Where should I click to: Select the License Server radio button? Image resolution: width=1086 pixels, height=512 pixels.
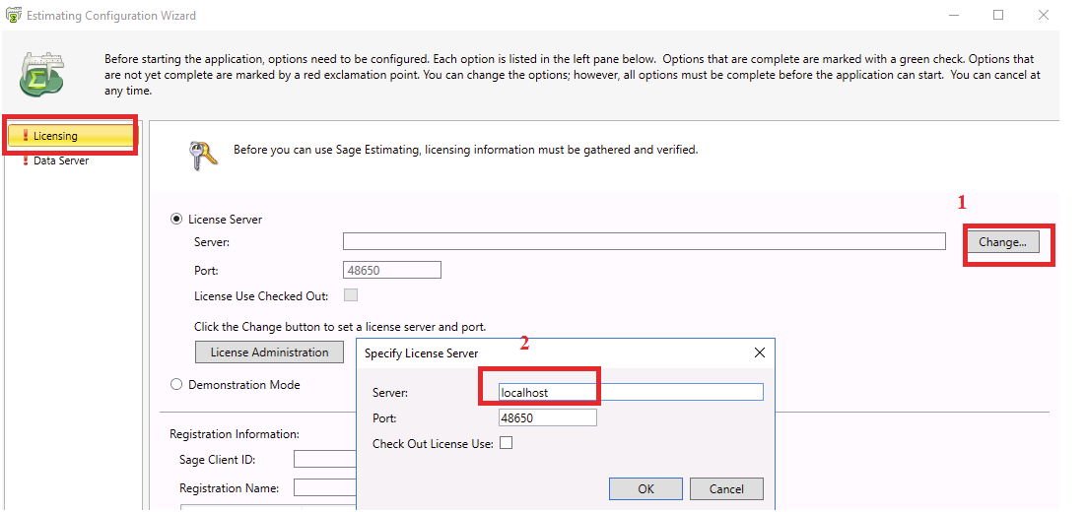point(176,220)
